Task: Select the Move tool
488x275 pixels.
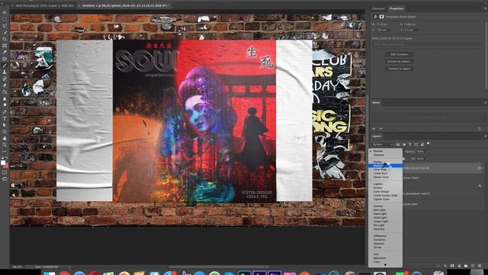Action: tap(5, 13)
